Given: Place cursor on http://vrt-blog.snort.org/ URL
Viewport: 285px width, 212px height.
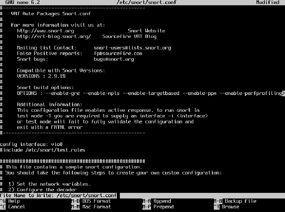Looking at the screenshot, I should tap(54, 36).
